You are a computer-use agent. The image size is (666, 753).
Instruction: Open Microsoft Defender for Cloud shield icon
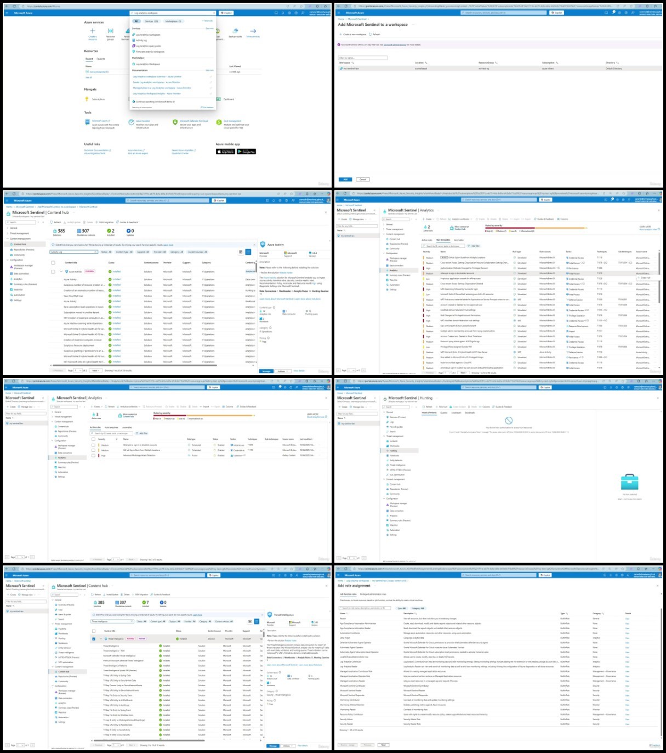point(175,122)
